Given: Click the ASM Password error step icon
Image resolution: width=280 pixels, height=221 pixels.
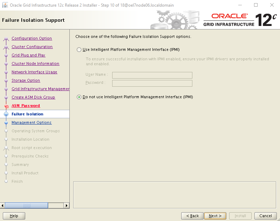Looking at the screenshot, I should click(6, 106).
